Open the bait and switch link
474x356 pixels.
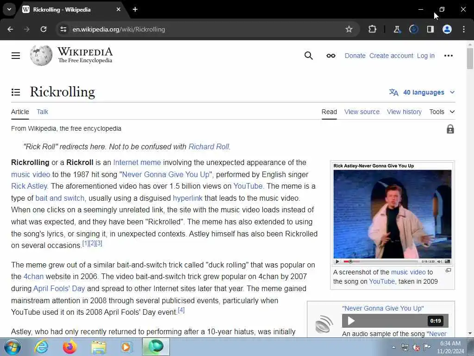click(x=60, y=198)
